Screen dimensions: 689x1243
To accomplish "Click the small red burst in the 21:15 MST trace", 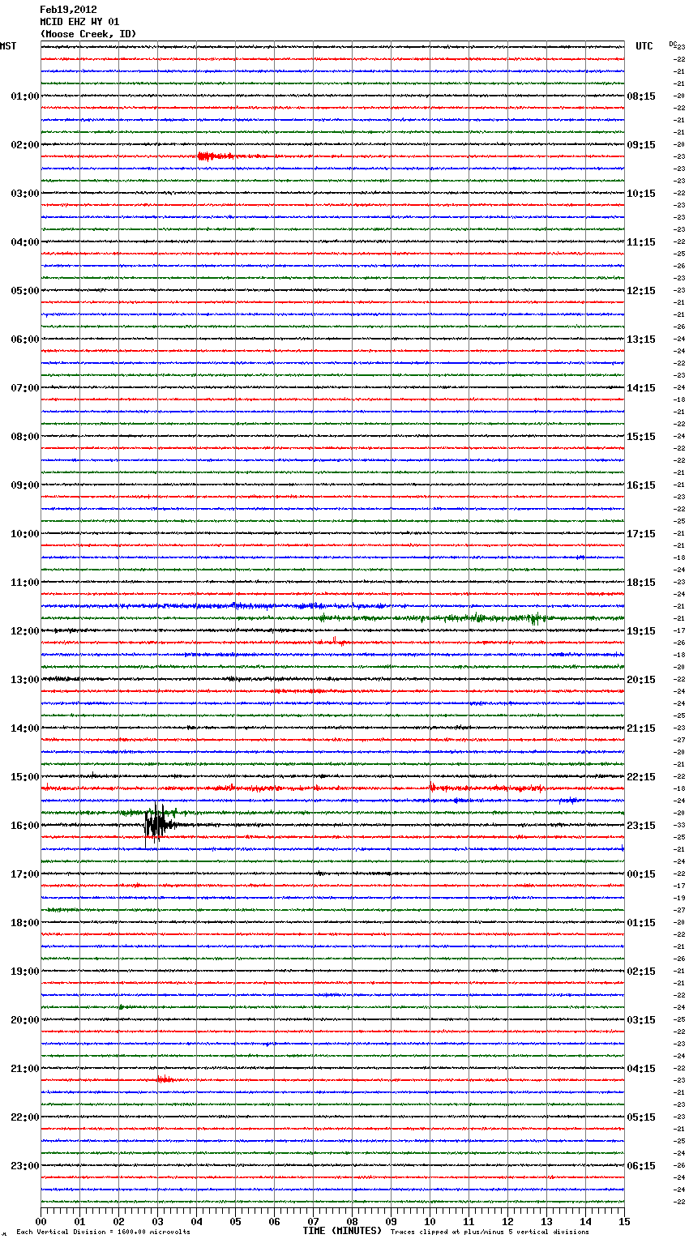I will click(x=165, y=1079).
